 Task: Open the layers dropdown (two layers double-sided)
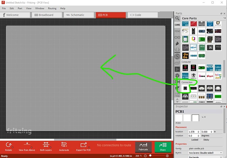point(205,153)
